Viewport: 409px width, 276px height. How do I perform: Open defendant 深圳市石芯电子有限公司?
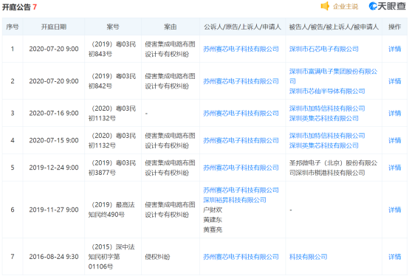pos(324,49)
